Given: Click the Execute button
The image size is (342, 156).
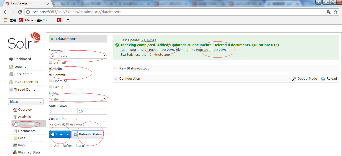Looking at the screenshot, I should click(60, 134).
